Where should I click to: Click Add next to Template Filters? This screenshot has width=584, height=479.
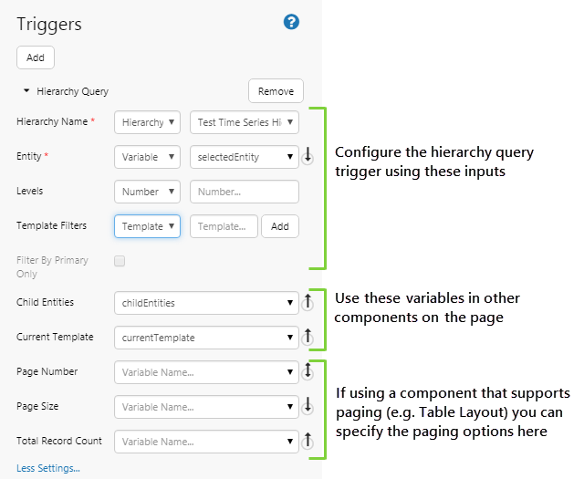[279, 226]
